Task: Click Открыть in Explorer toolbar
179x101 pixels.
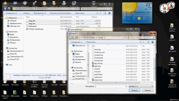Action: (x=25, y=13)
